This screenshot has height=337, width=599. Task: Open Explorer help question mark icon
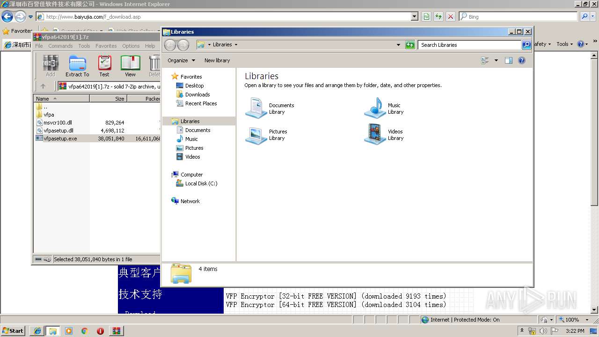[522, 60]
